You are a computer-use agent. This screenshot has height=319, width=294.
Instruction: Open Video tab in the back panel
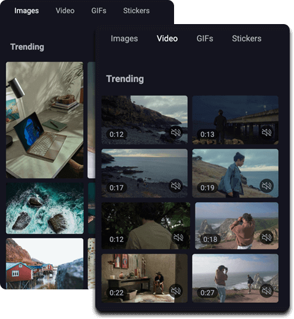pyautogui.click(x=65, y=10)
